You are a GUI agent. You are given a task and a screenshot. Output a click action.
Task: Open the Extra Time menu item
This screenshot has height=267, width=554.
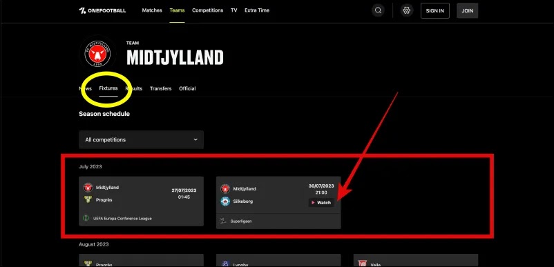[x=257, y=10]
